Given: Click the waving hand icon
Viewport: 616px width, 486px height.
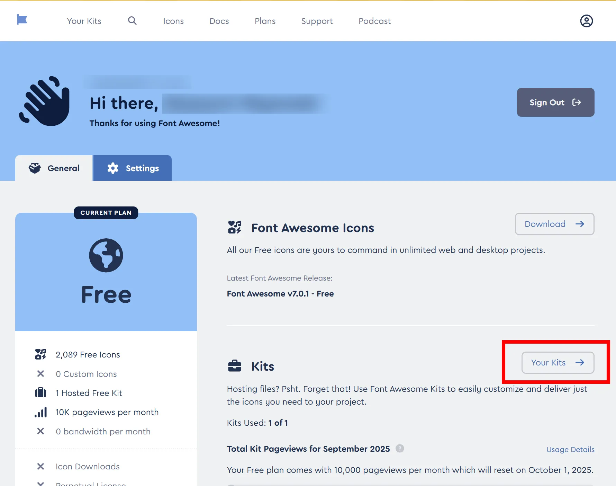Looking at the screenshot, I should (x=45, y=101).
